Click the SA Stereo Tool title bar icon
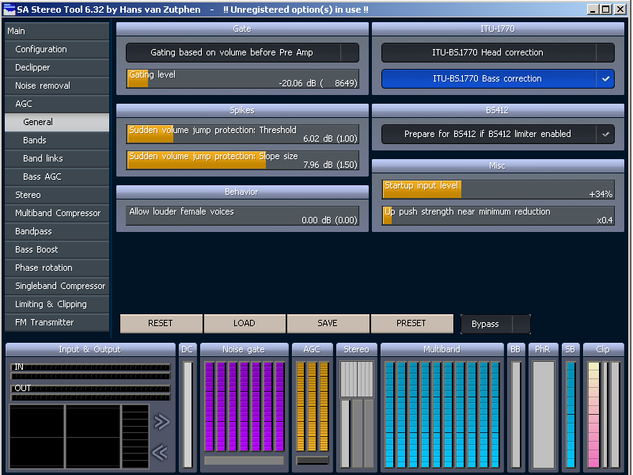Image resolution: width=633 pixels, height=475 pixels. (9, 9)
